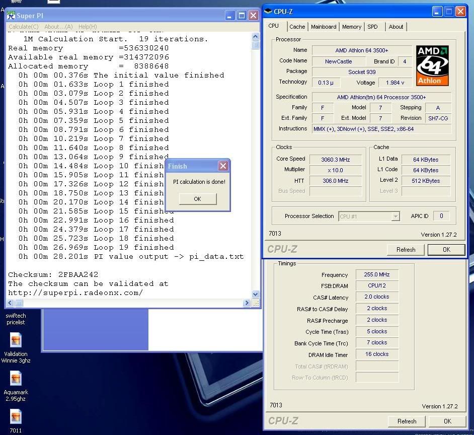474x435 pixels.
Task: Open the 'Validation Winnie 3ghz' desktop icon
Action: coord(16,348)
